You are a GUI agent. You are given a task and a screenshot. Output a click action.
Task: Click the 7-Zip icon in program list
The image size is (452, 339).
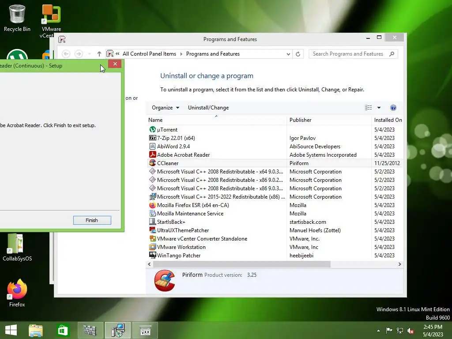152,138
